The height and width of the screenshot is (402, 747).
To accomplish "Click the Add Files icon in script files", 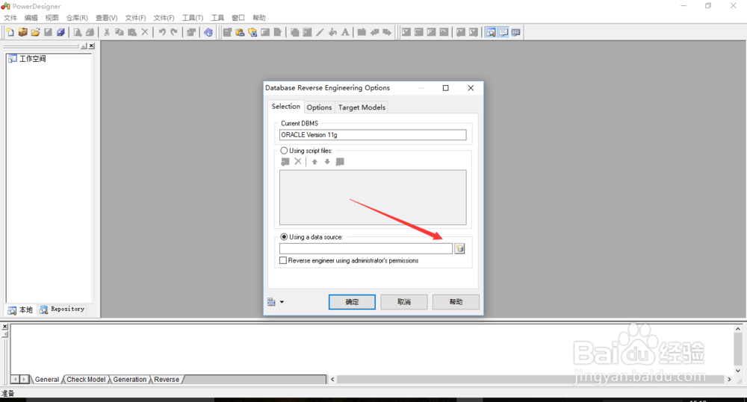I will point(285,162).
